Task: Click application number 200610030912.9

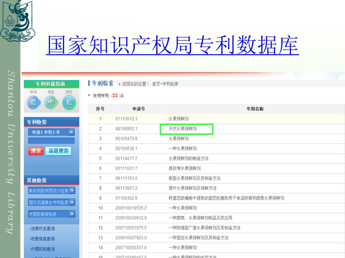Action: [x=131, y=218]
